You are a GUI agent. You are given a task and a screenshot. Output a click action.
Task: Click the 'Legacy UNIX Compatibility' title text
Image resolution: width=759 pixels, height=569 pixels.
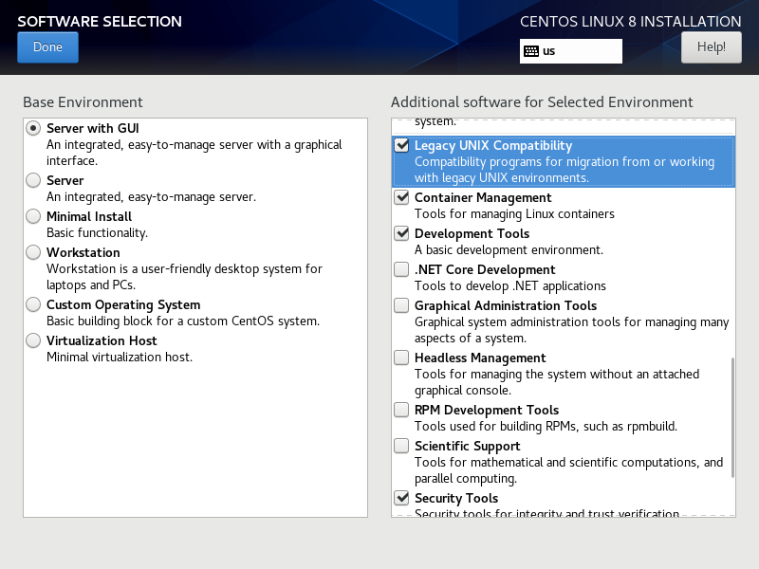(x=493, y=146)
